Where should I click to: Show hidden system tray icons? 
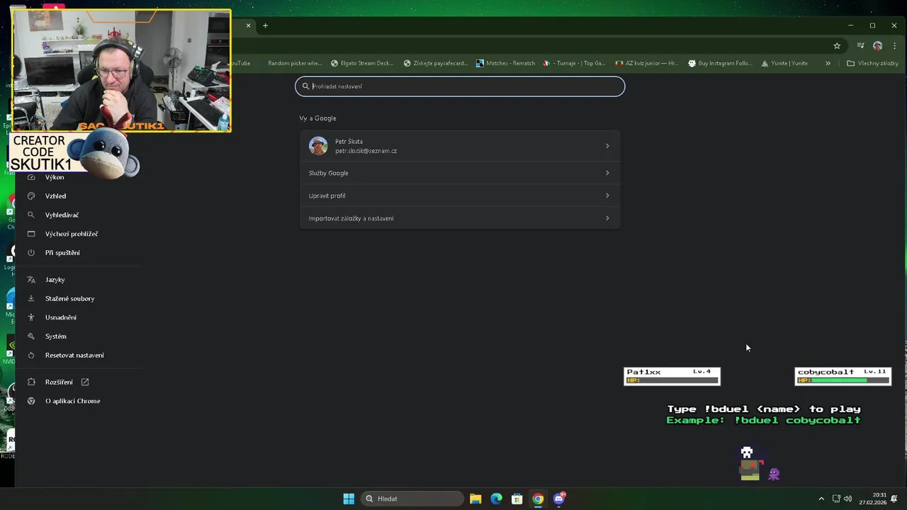[x=821, y=499]
